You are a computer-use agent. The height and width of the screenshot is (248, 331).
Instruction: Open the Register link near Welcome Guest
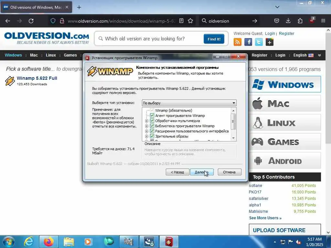click(x=286, y=34)
